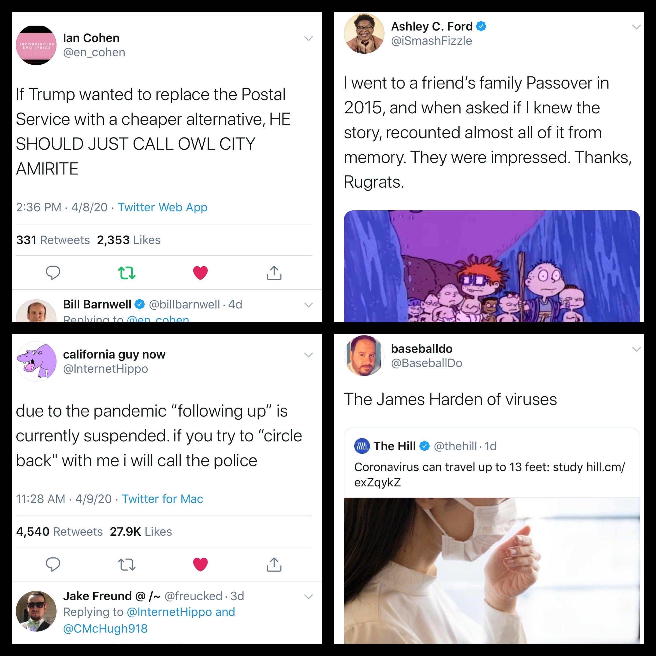Open Twitter for Mac source link
This screenshot has height=656, width=656.
pos(162,499)
